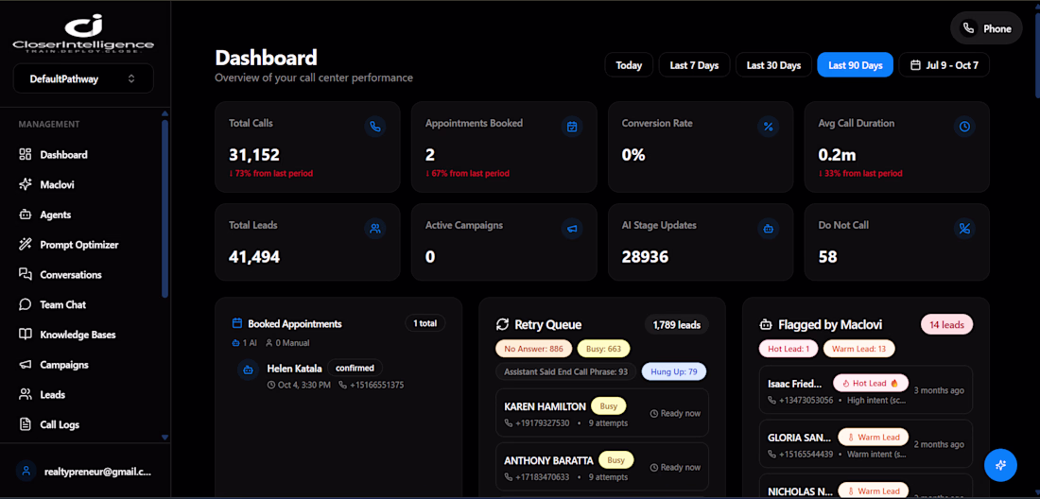The width and height of the screenshot is (1040, 499).
Task: Expand the DefaultPathway selector
Action: (x=83, y=78)
